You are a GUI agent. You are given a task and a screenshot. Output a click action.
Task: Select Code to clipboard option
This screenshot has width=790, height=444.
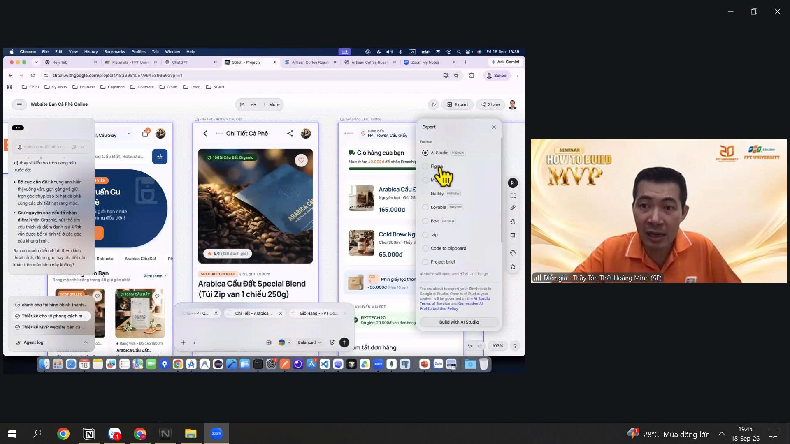pos(425,248)
